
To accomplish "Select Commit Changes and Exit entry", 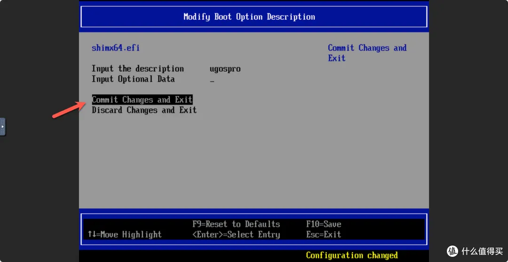I will [142, 100].
